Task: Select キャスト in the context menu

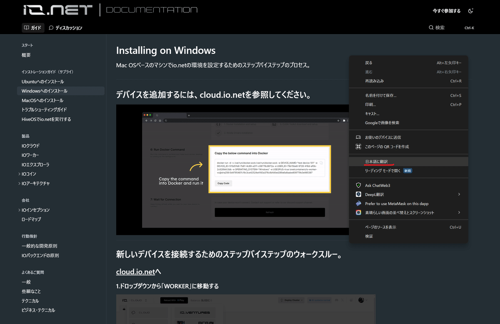Action: point(408,114)
